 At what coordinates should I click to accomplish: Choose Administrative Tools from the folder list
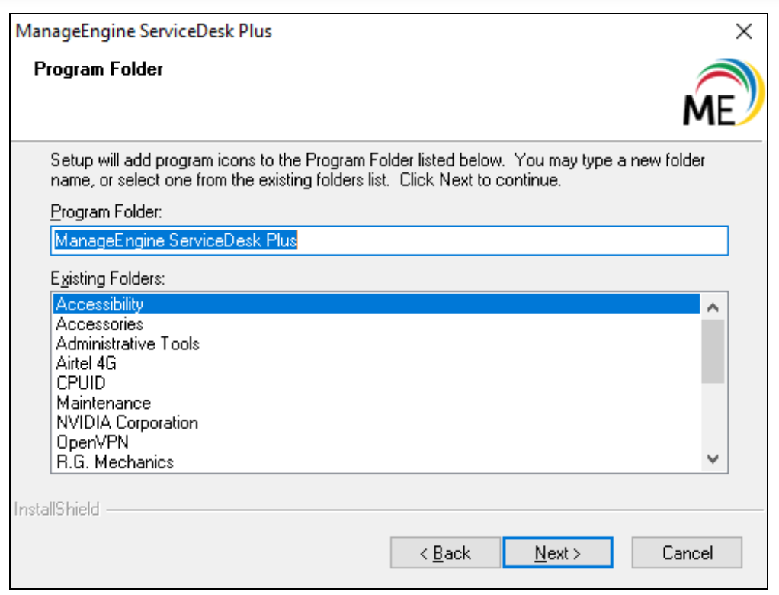tap(127, 344)
